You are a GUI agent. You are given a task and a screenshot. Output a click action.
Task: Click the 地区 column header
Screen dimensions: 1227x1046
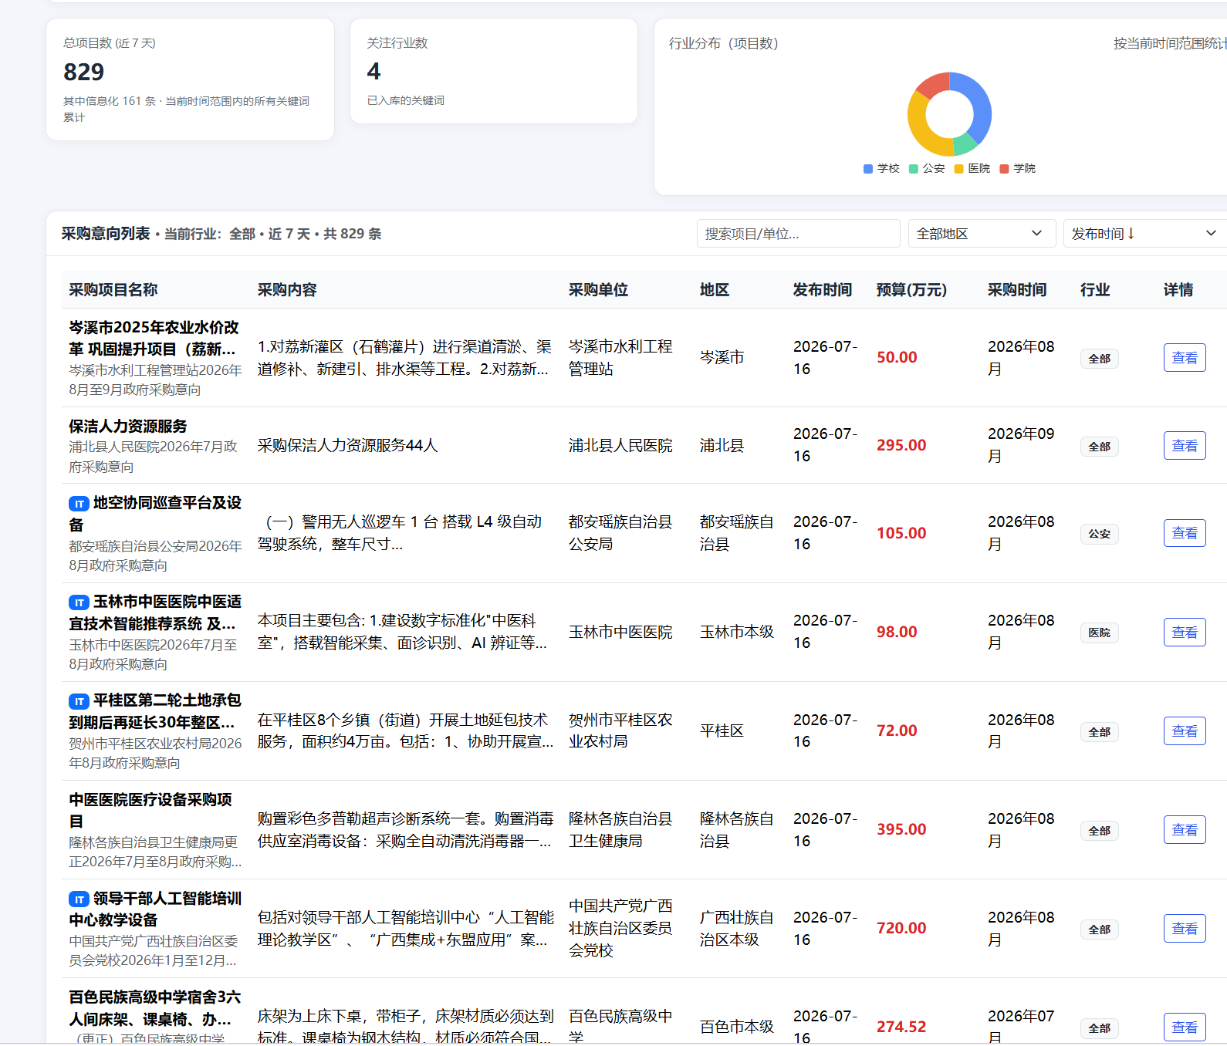[715, 290]
